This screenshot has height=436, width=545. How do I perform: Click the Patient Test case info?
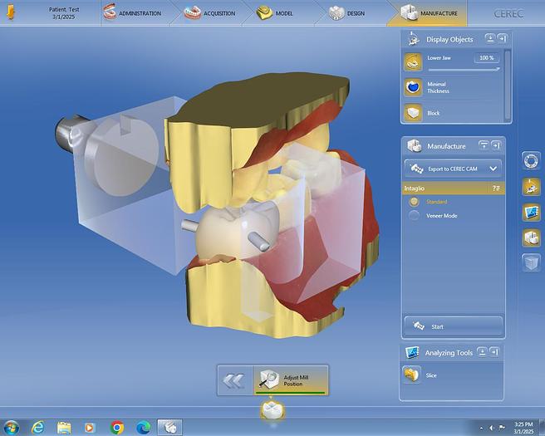[x=64, y=13]
